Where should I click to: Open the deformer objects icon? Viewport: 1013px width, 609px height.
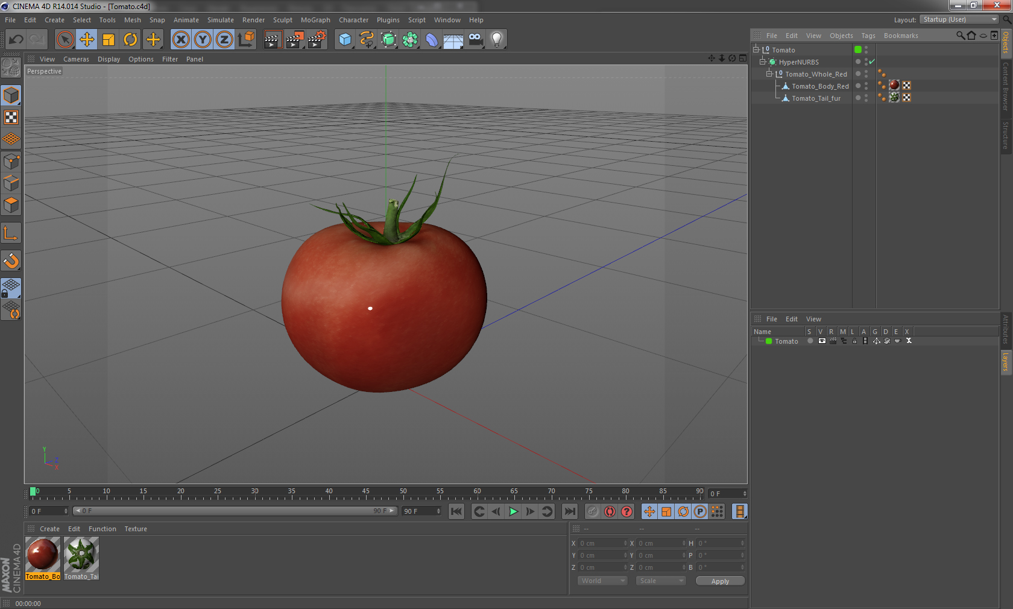(432, 40)
